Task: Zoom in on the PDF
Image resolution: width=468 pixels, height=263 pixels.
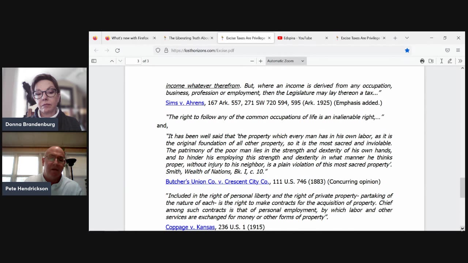Action: 261,61
